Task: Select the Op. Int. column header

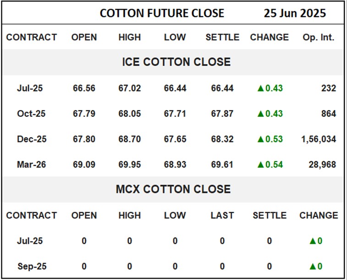Action: coord(319,38)
